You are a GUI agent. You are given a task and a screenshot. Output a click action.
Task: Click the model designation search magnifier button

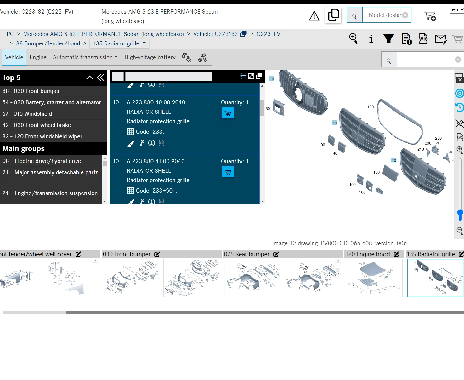tap(355, 15)
